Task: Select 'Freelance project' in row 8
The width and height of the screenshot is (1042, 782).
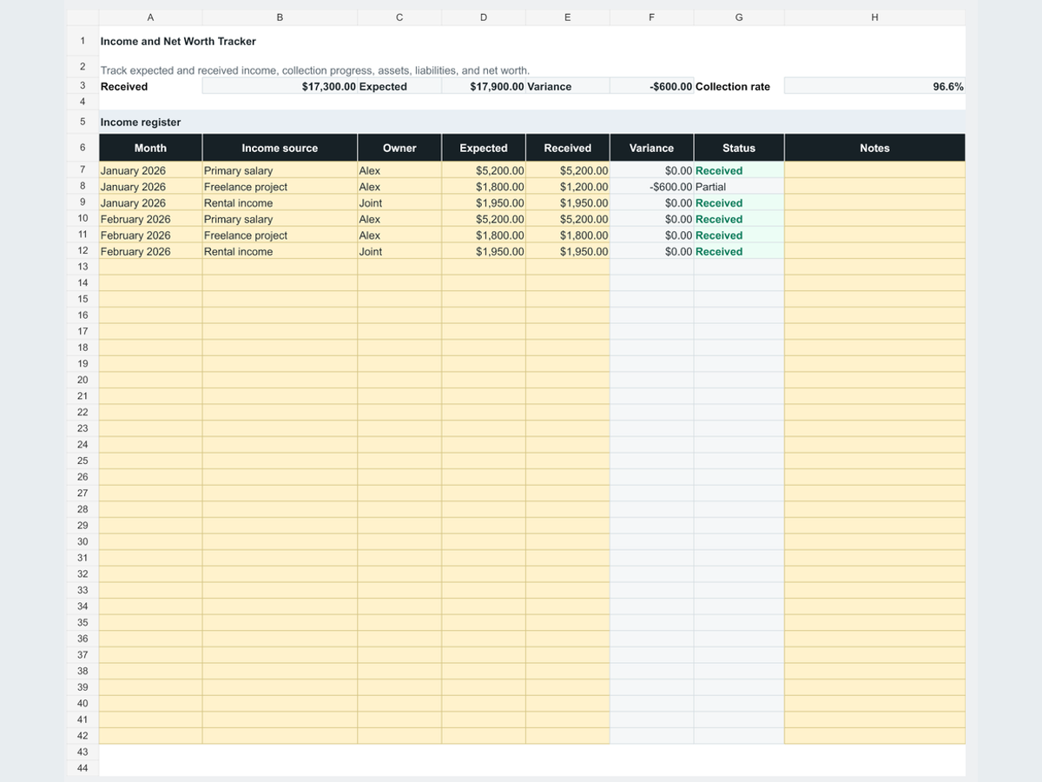Action: [280, 187]
